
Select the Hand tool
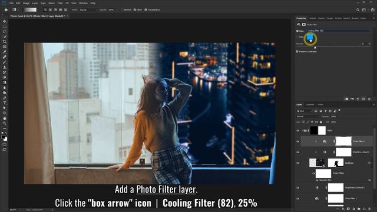pos(5,118)
